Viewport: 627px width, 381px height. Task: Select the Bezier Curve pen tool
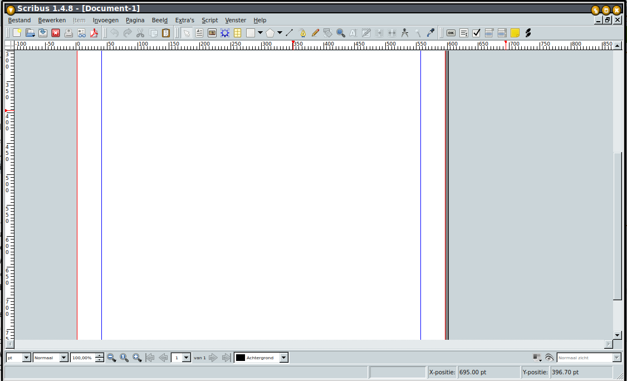coord(302,33)
